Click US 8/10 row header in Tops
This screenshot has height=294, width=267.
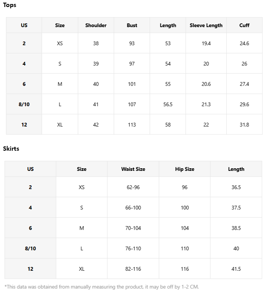coord(24,104)
